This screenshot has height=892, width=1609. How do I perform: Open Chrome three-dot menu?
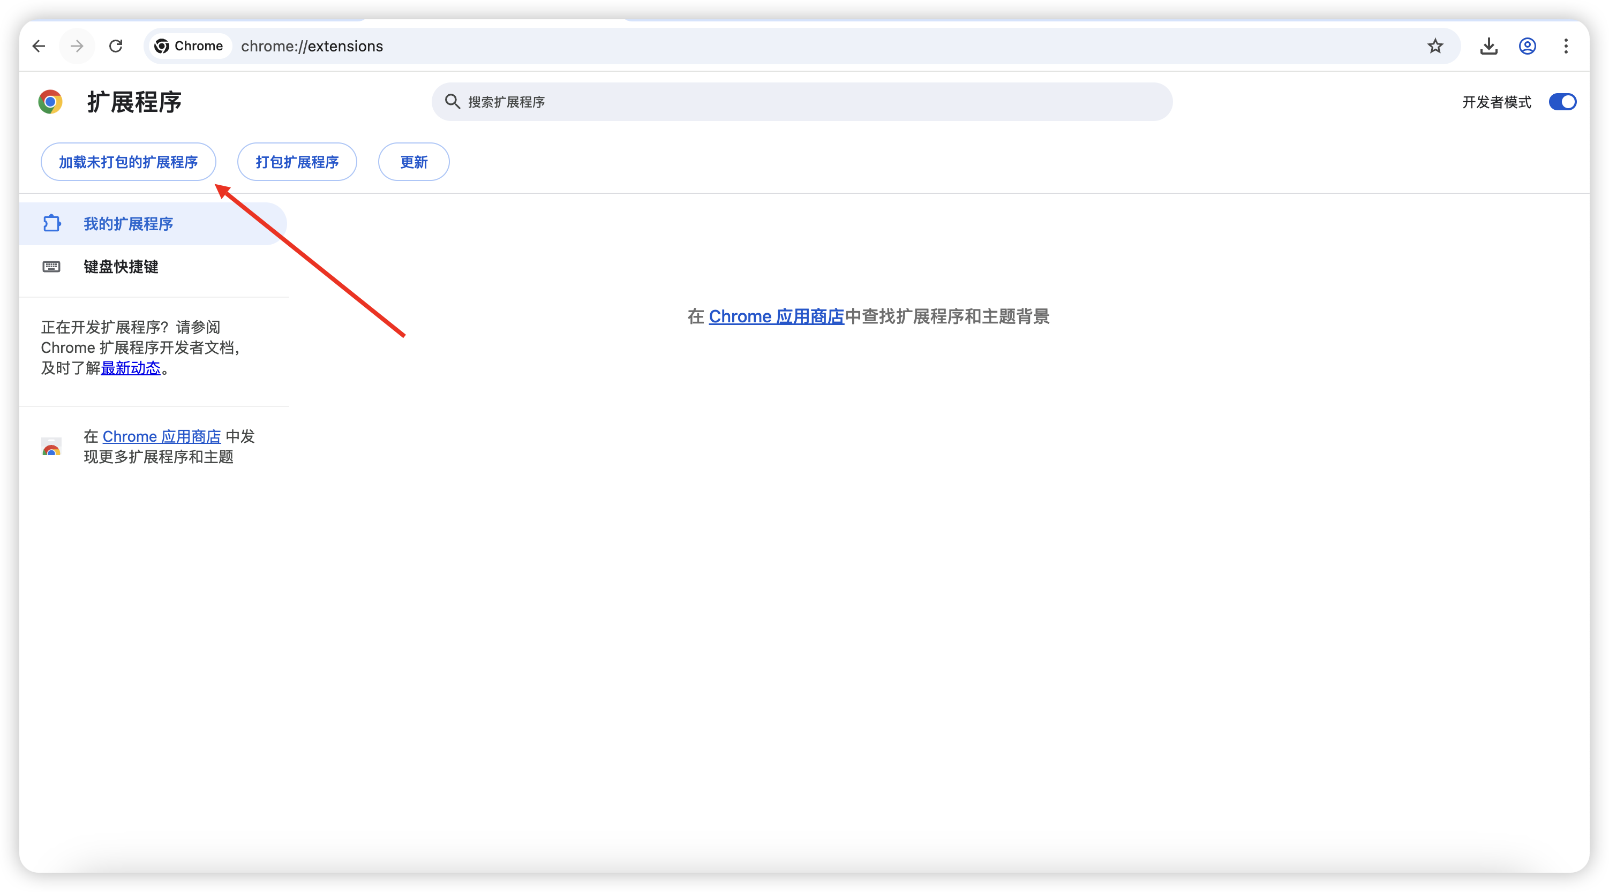1565,46
